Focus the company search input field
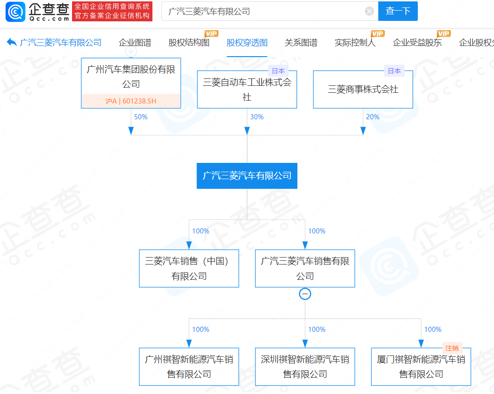Screen dimensions: 494x394 coord(270,11)
